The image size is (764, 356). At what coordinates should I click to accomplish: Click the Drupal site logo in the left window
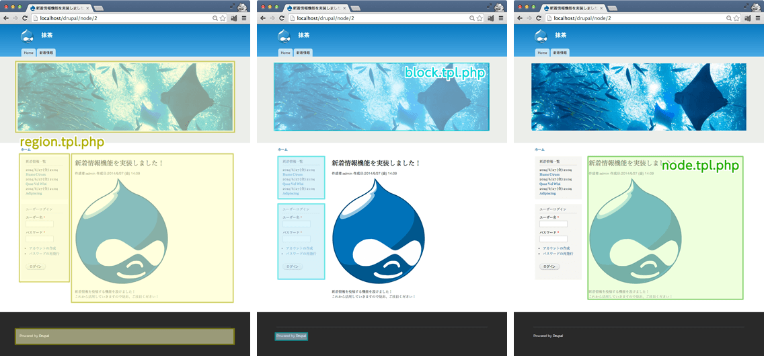pos(27,36)
